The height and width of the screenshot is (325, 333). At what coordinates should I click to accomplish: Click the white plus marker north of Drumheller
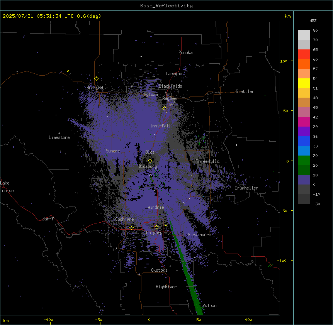236,145
